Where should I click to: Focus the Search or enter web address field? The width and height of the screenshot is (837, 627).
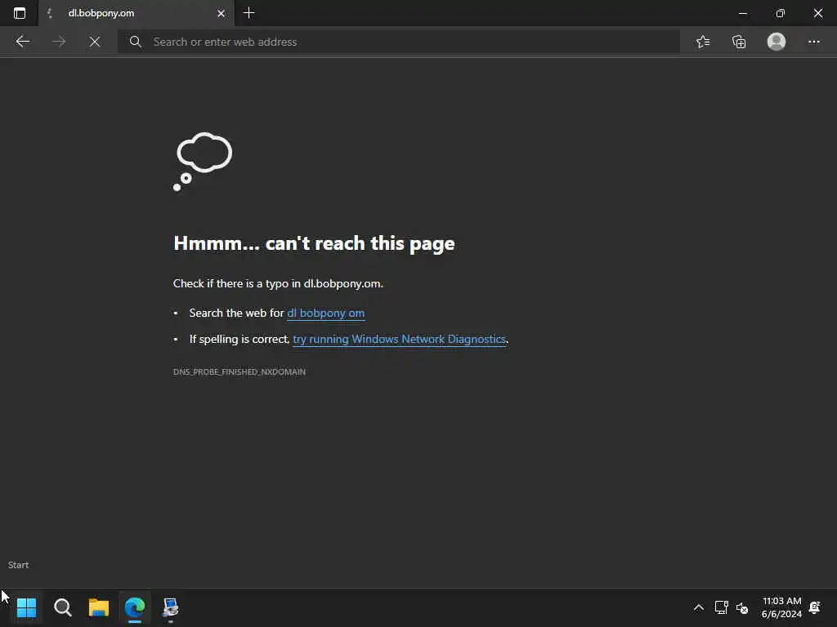[399, 42]
